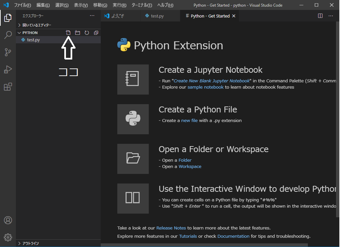
Task: Close the Python - Get Started tab
Action: point(234,16)
